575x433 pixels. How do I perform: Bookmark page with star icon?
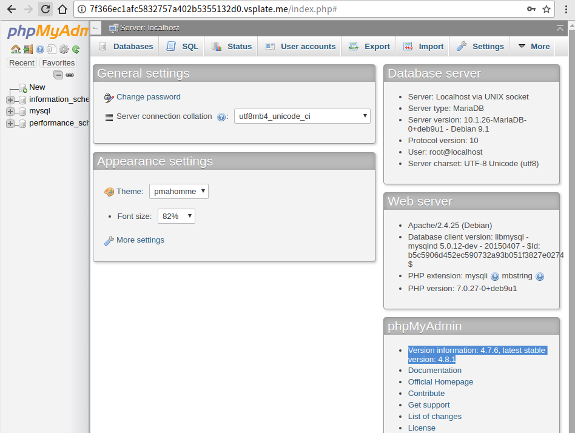coord(546,9)
